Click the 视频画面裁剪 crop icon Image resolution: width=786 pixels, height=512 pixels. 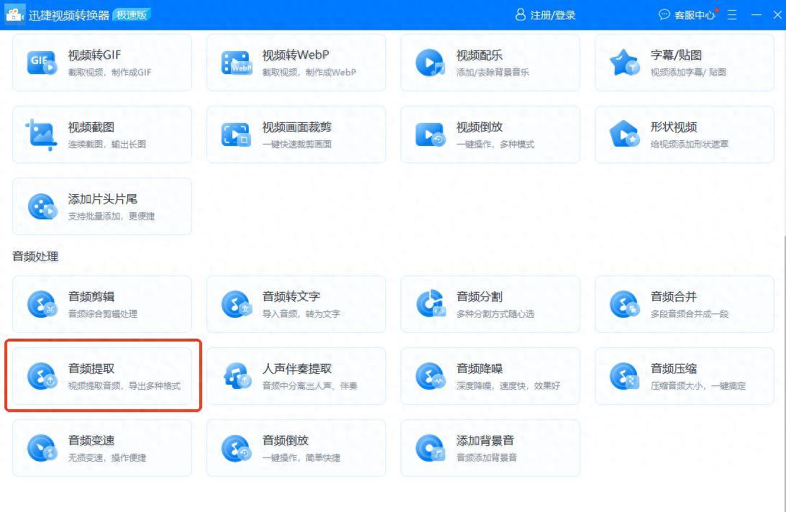236,134
